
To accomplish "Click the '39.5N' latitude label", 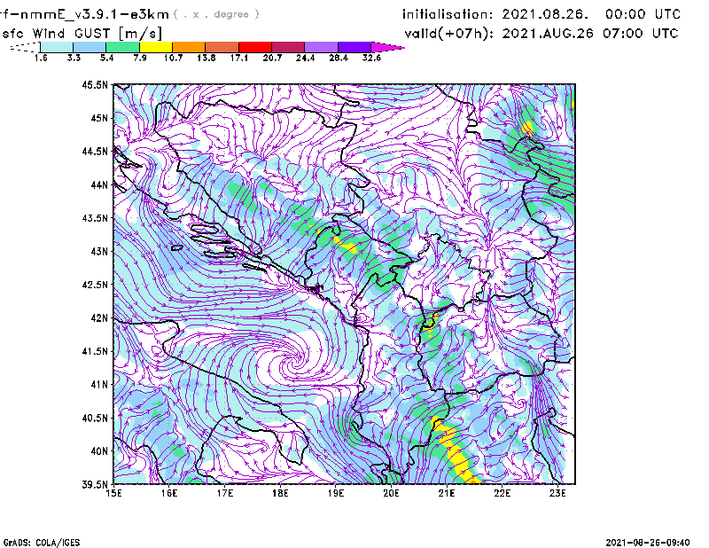I will pos(95,485).
